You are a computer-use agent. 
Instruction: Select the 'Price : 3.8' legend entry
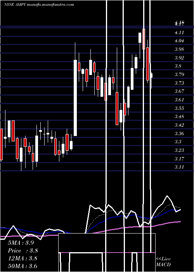(x=23, y=251)
